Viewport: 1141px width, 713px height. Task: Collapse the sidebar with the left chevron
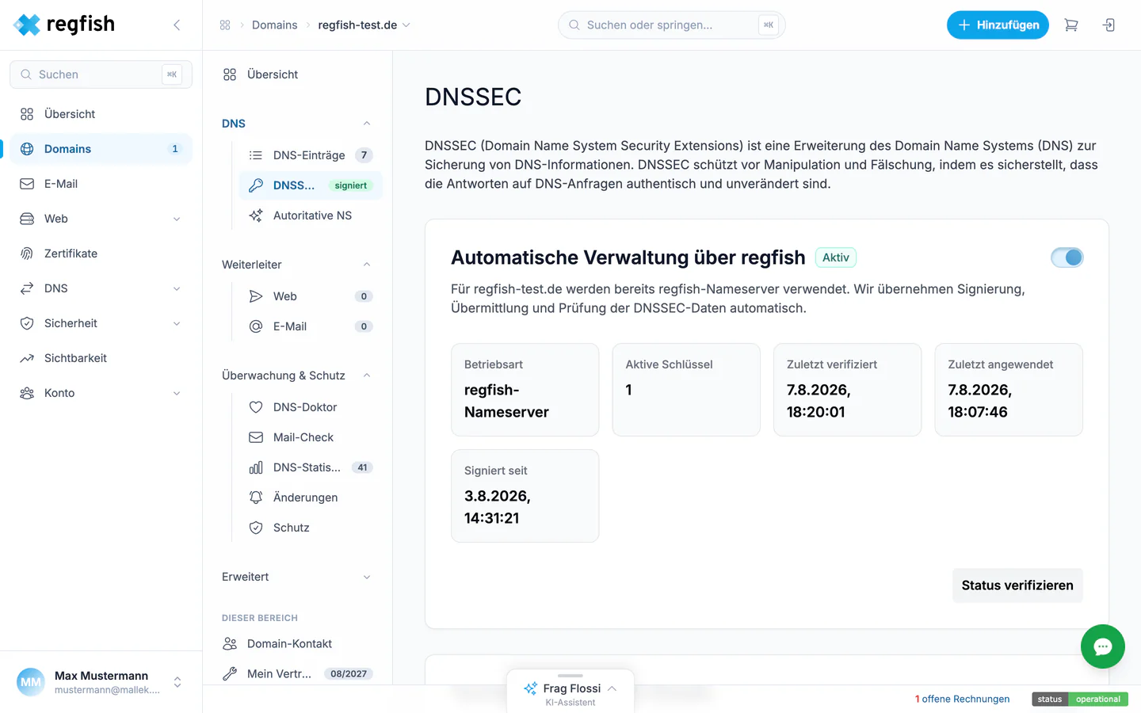point(177,25)
